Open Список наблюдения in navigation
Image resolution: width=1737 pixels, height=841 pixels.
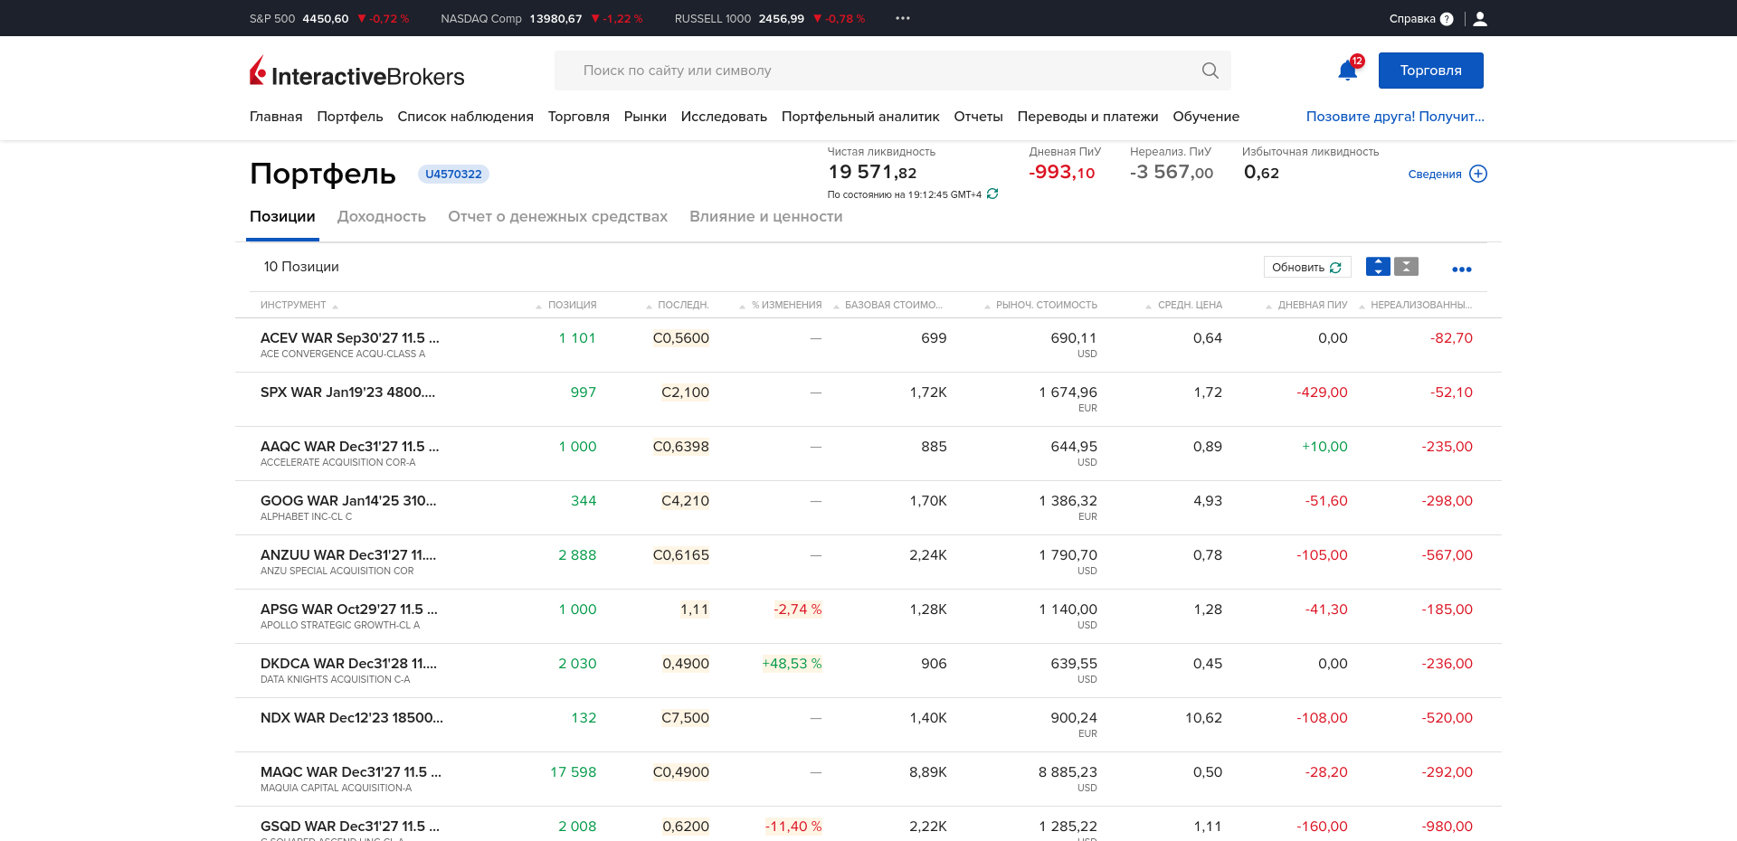pos(465,117)
